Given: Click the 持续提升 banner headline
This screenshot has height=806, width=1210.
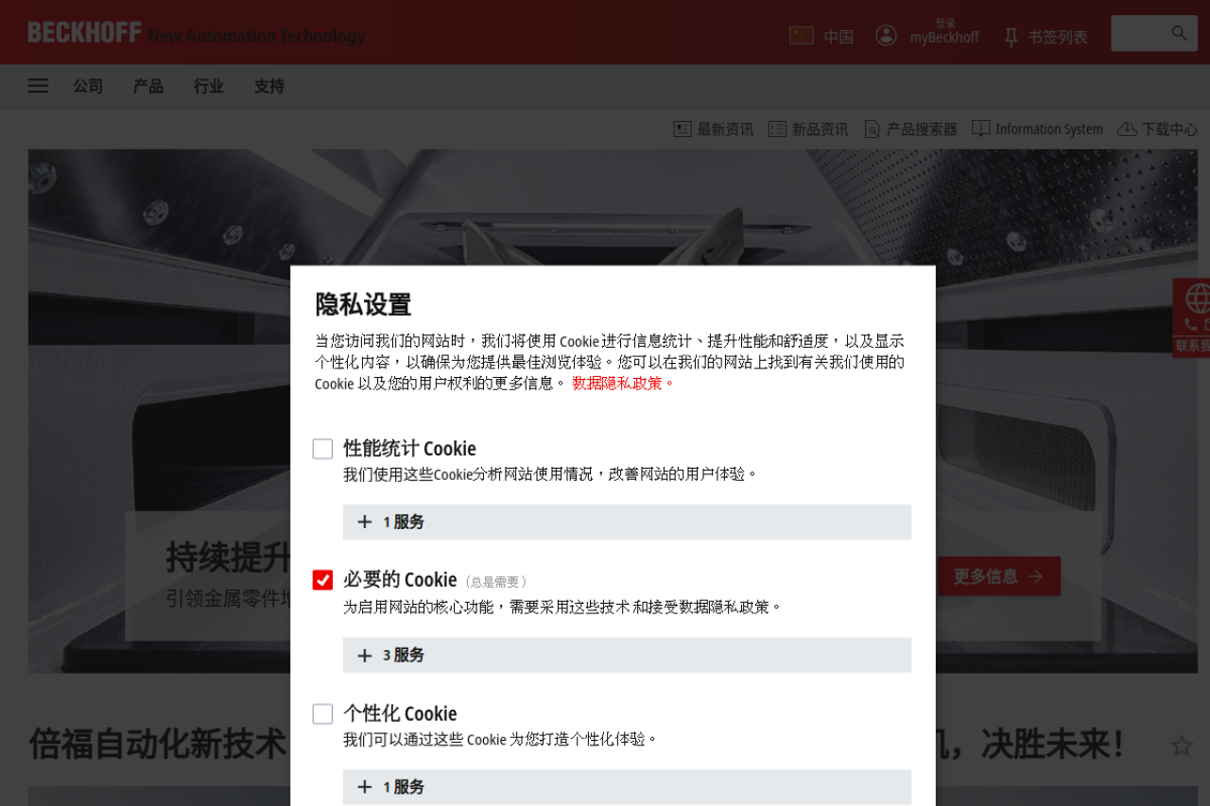Looking at the screenshot, I should click(x=228, y=557).
